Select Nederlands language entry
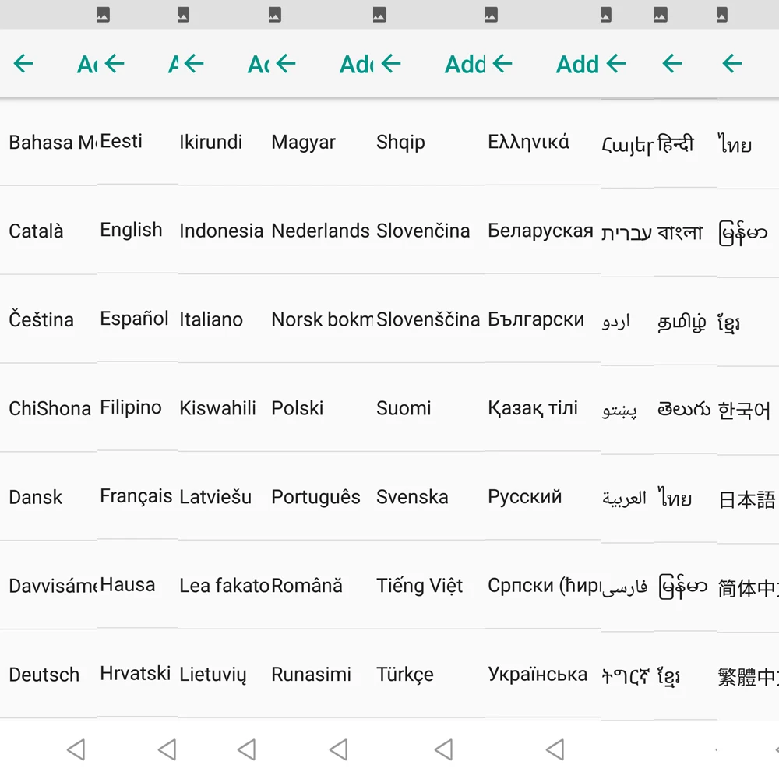This screenshot has width=779, height=779. pyautogui.click(x=320, y=231)
